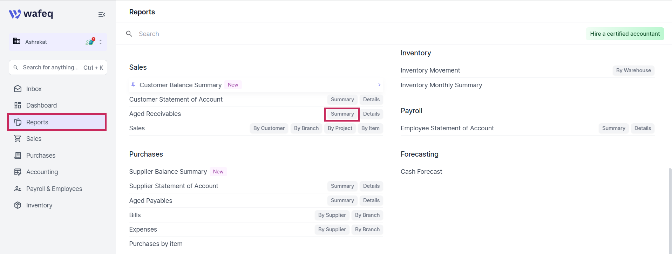Open the Ashrakat organization switcher
The height and width of the screenshot is (254, 672).
coord(58,42)
